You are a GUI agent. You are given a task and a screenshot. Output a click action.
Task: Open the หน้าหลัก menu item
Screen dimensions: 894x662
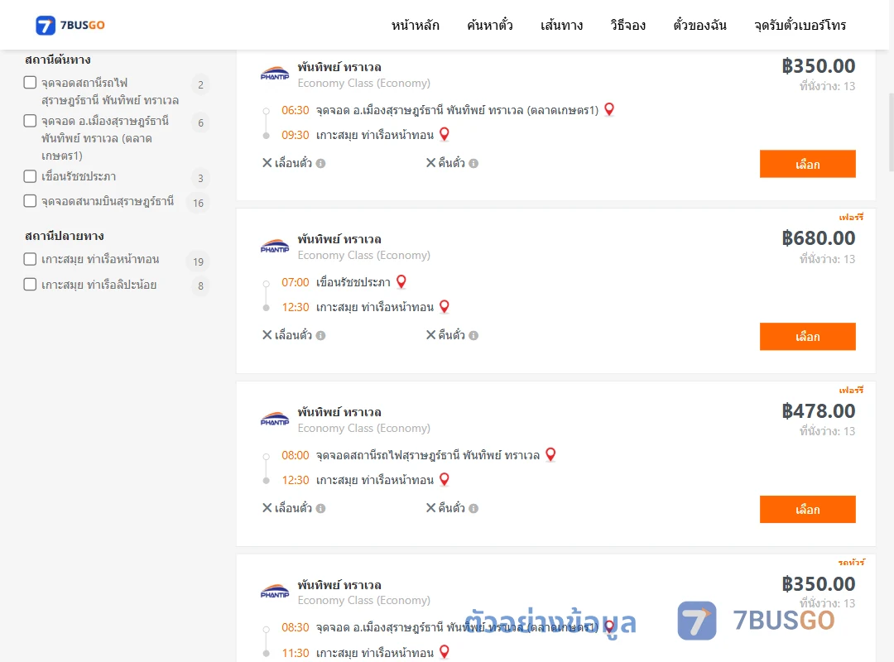[x=415, y=25]
